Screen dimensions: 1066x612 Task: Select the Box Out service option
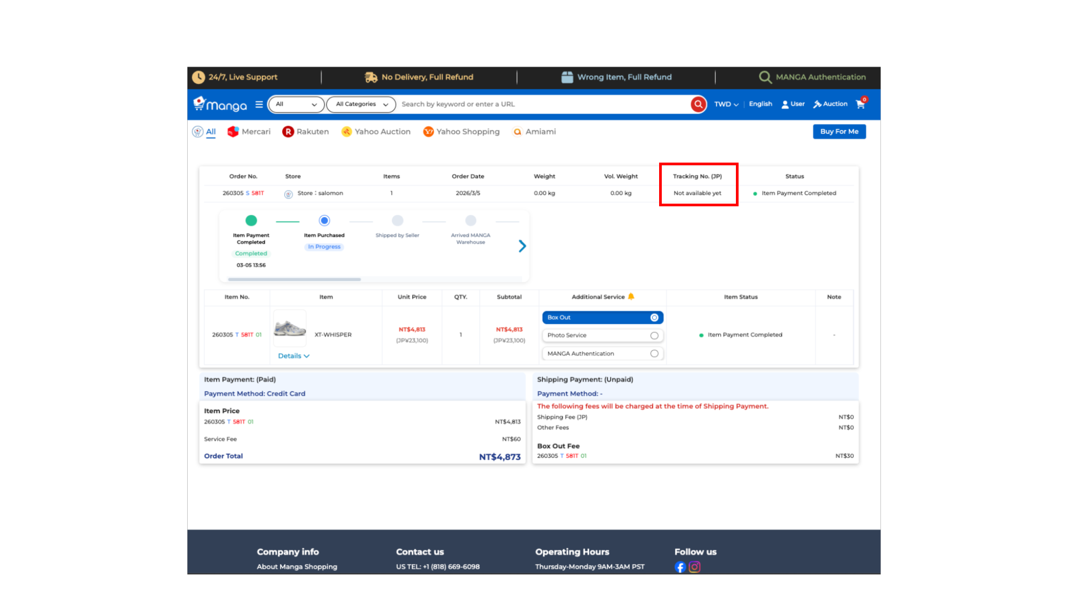point(654,318)
